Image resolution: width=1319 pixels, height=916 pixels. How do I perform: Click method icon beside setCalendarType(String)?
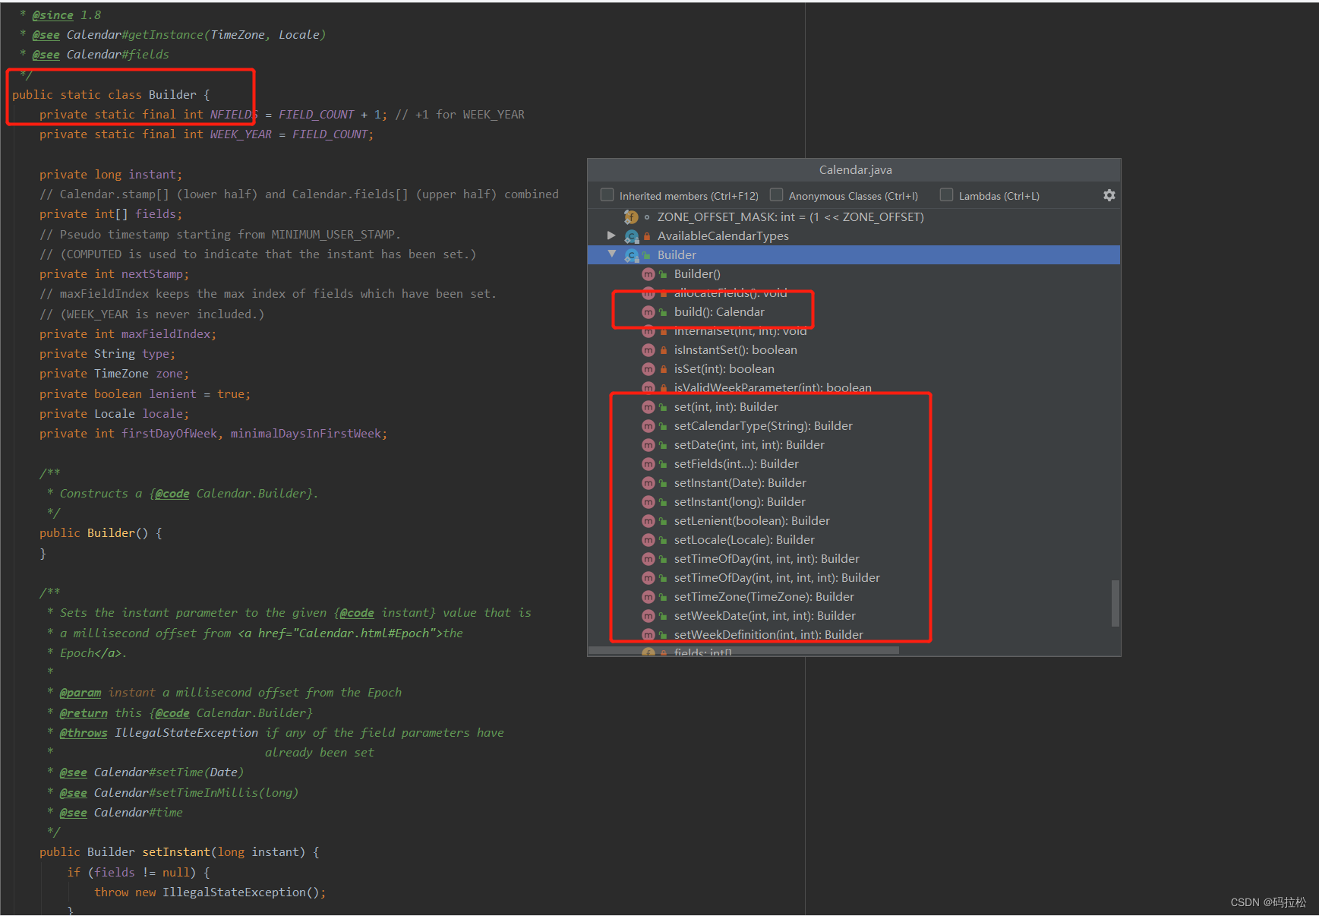pos(648,426)
